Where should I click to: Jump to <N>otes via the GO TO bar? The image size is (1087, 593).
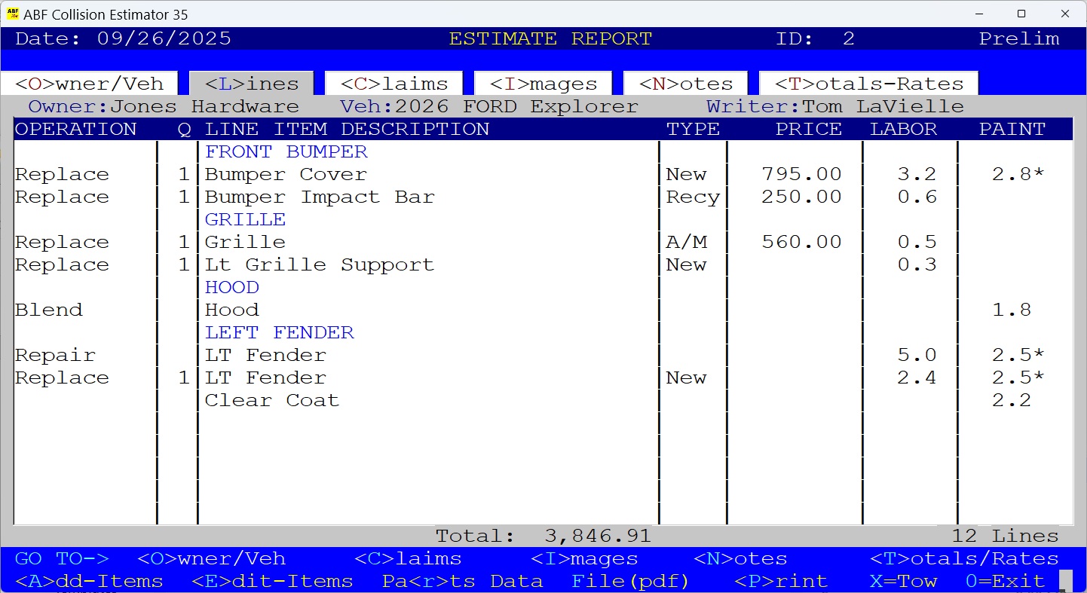click(740, 558)
